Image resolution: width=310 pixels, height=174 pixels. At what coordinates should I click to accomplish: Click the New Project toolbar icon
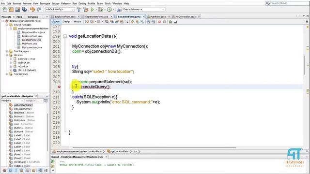pyautogui.click(x=11, y=9)
